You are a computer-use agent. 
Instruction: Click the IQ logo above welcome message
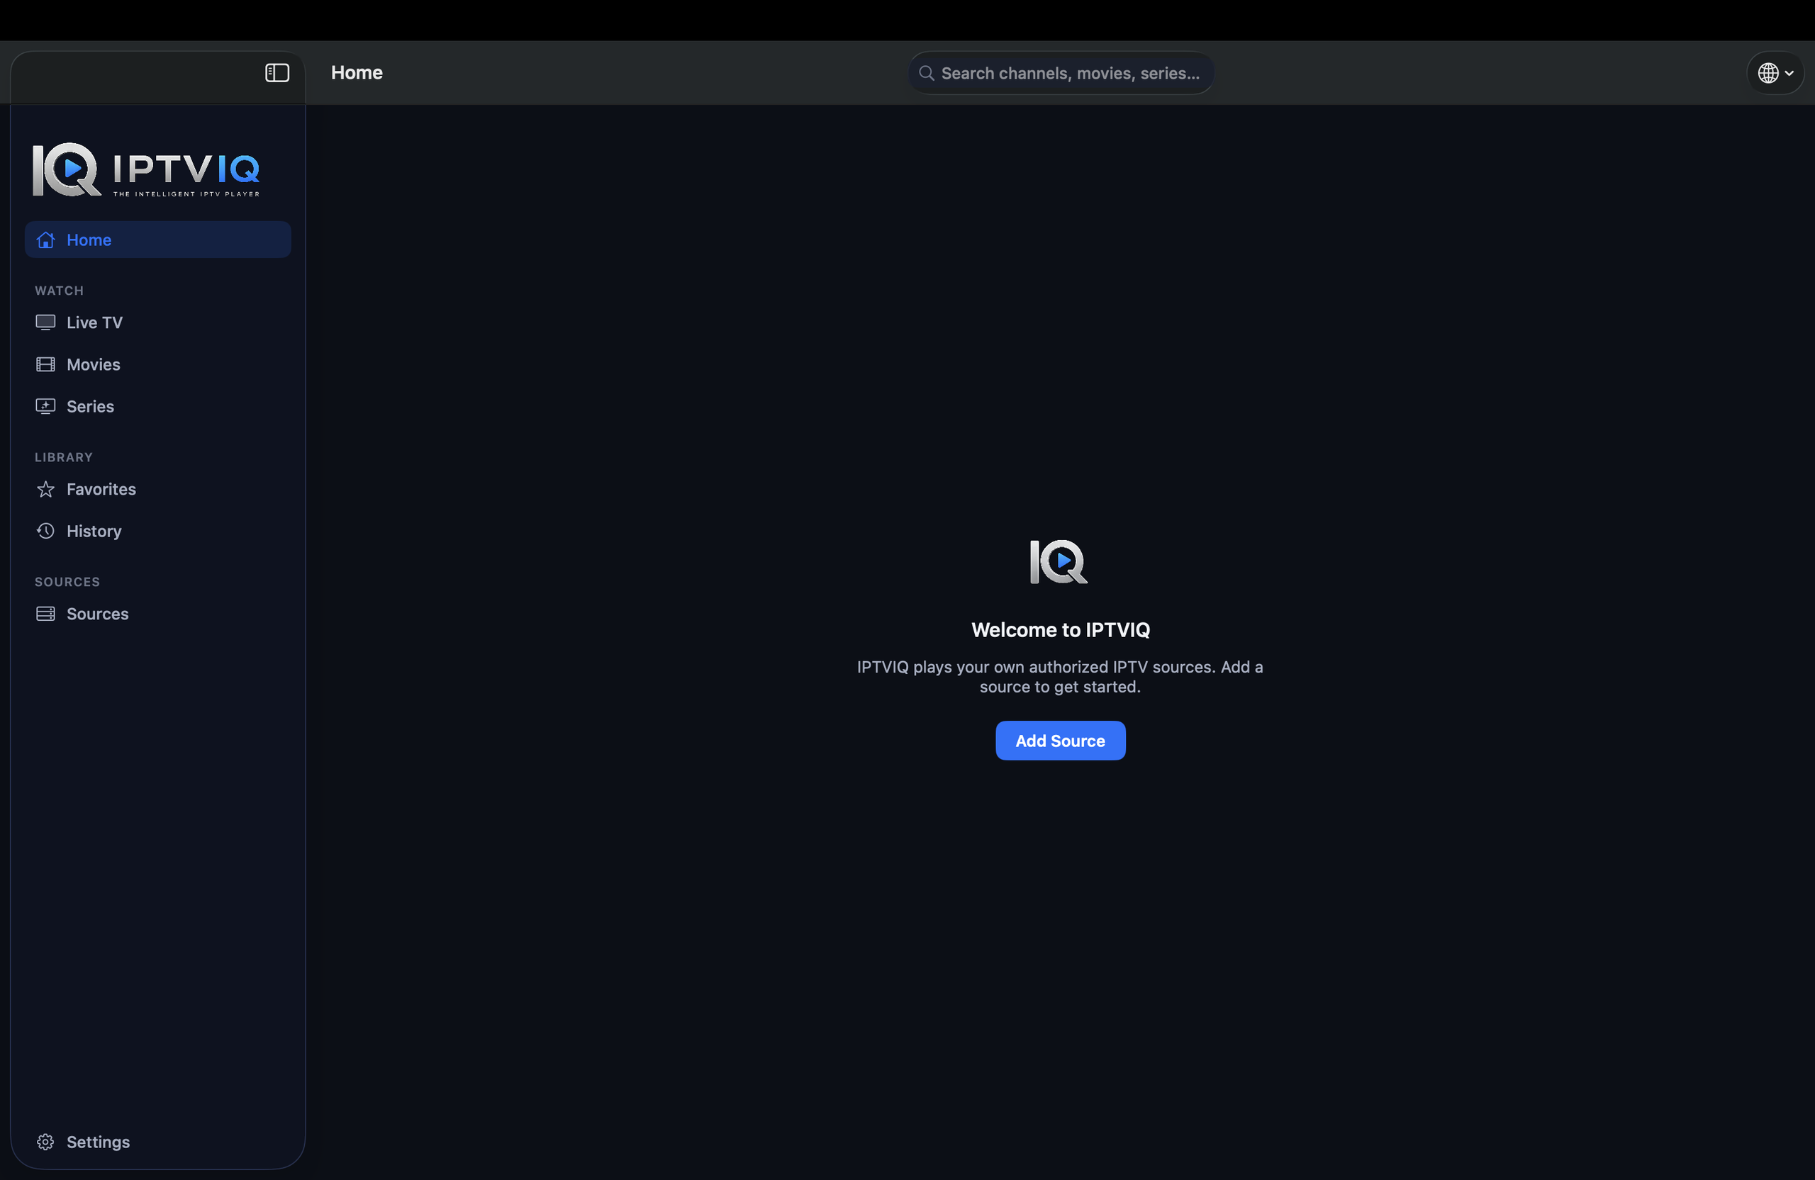click(1059, 562)
